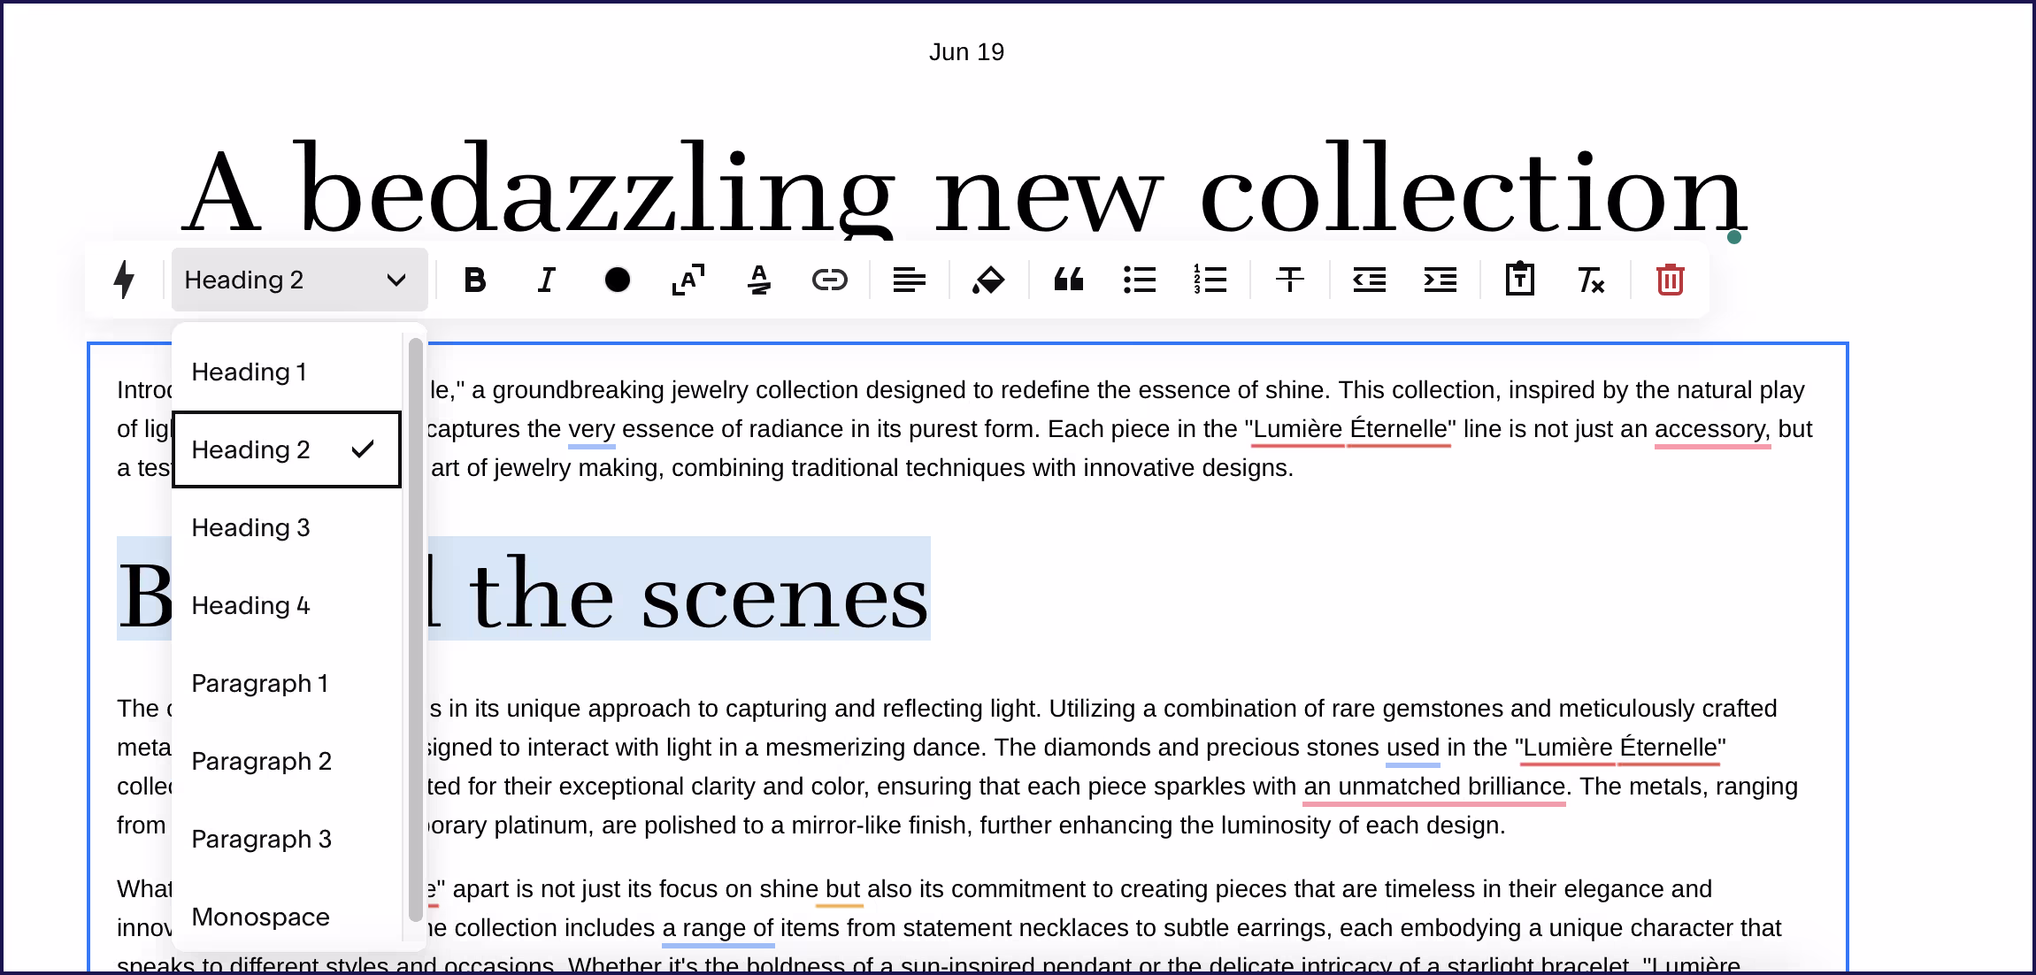This screenshot has height=975, width=2036.
Task: Toggle italic formatting
Action: pyautogui.click(x=547, y=280)
